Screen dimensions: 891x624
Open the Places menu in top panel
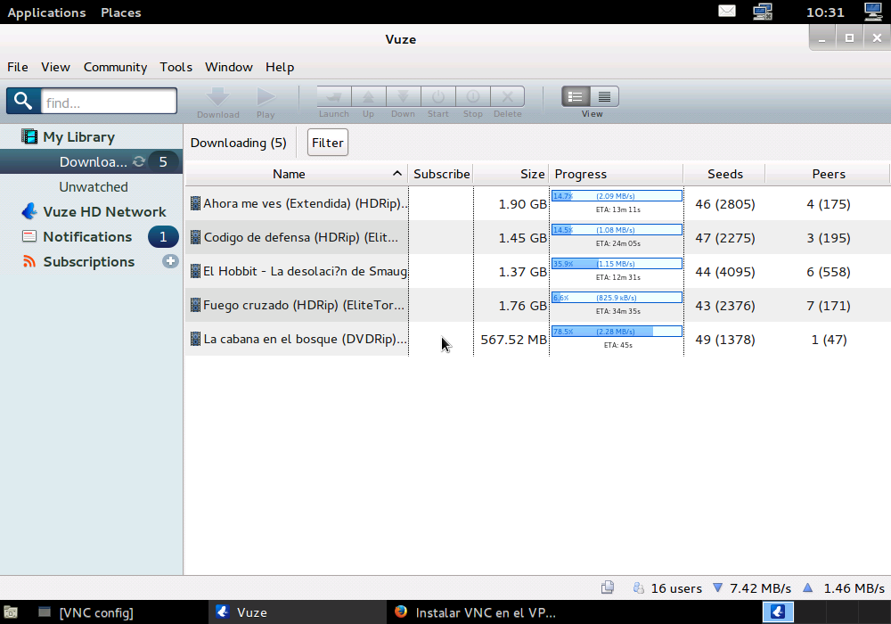(121, 12)
